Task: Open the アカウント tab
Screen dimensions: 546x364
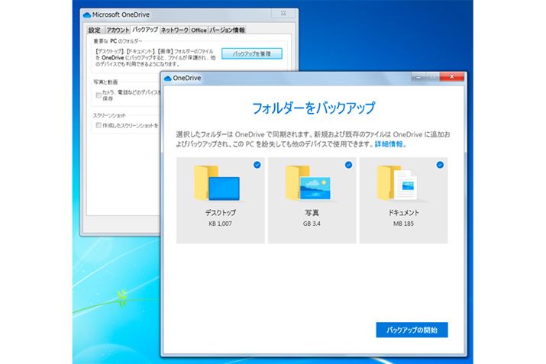Action: pos(116,31)
